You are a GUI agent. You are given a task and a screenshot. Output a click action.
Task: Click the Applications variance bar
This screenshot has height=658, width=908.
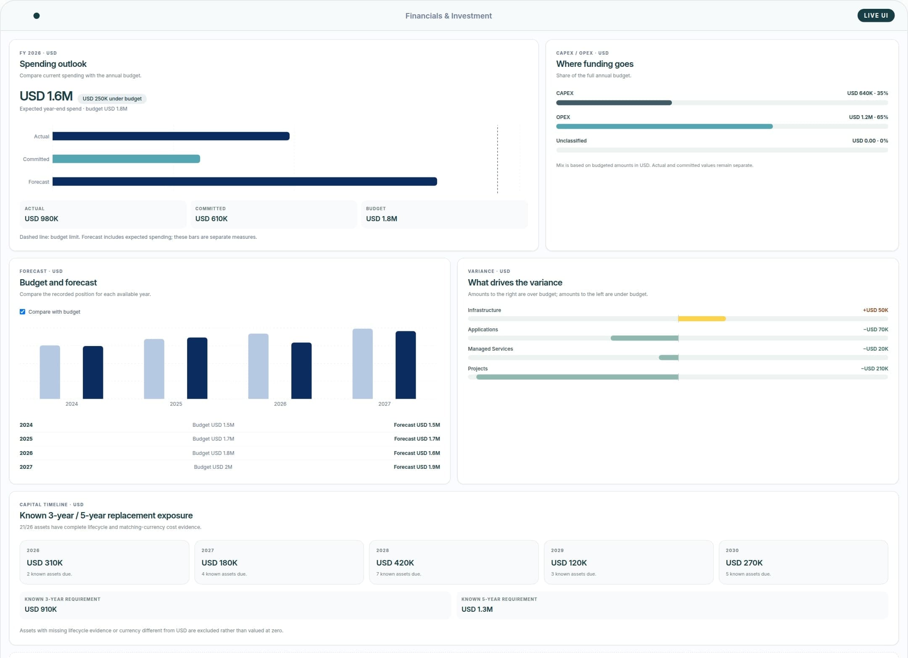point(644,338)
